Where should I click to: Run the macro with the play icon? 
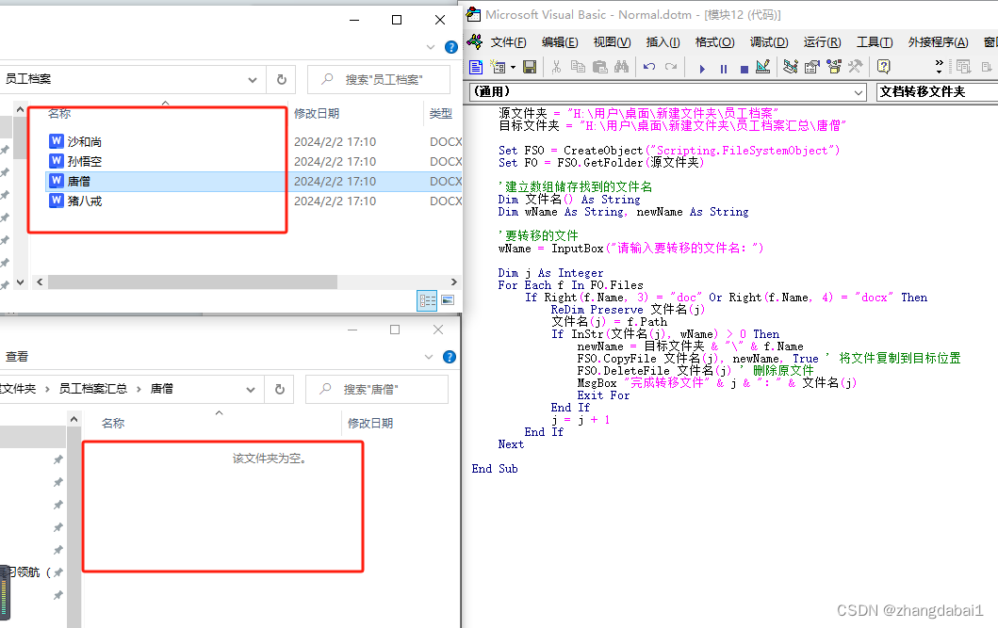702,69
